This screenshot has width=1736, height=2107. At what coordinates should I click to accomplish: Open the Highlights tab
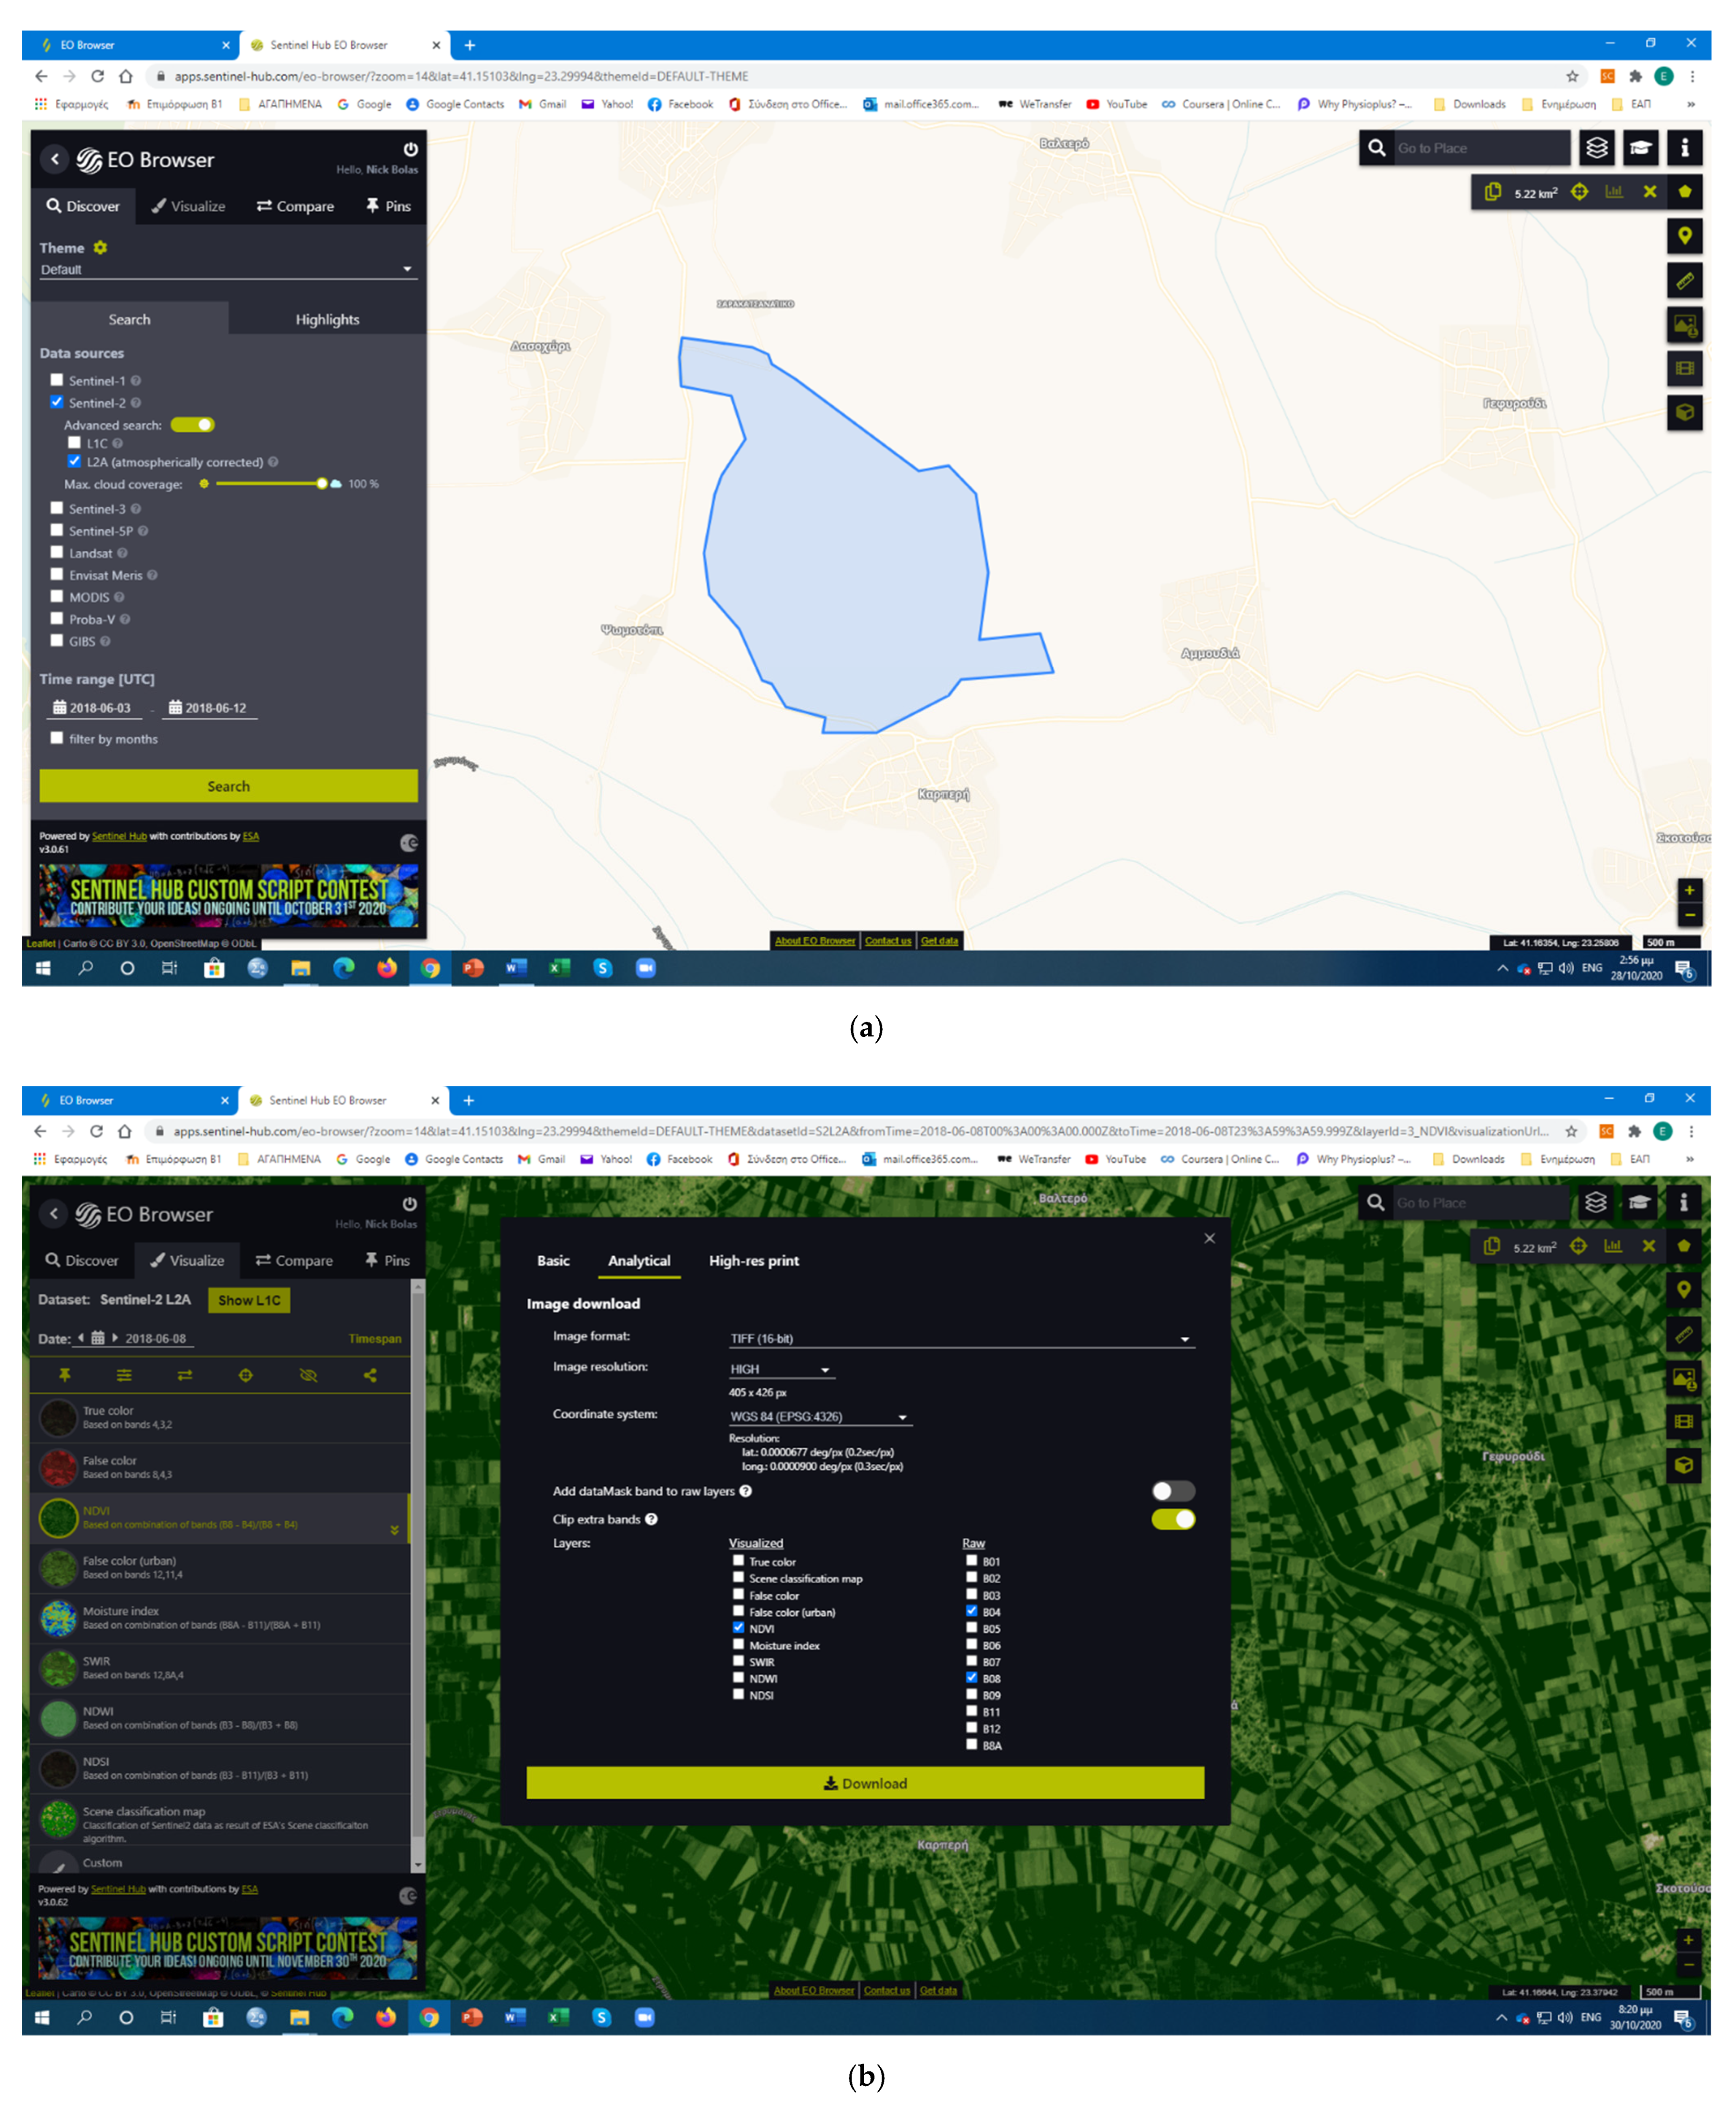tap(327, 320)
